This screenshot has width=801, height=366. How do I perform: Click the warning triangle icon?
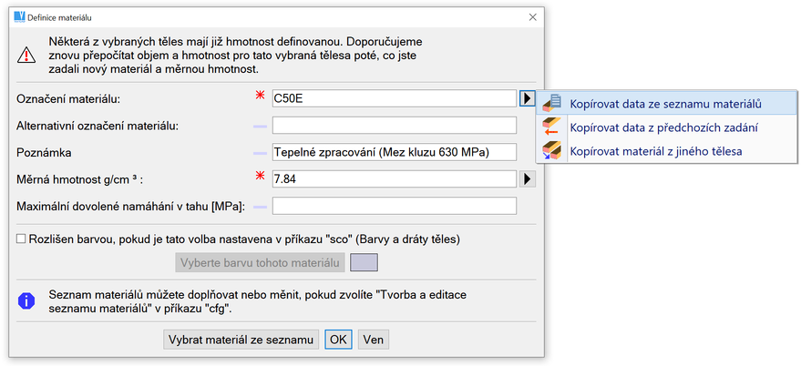pos(27,55)
